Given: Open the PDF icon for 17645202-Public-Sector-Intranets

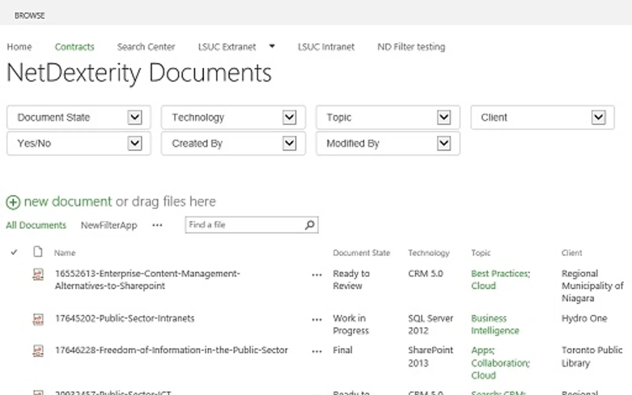Looking at the screenshot, I should coord(38,319).
